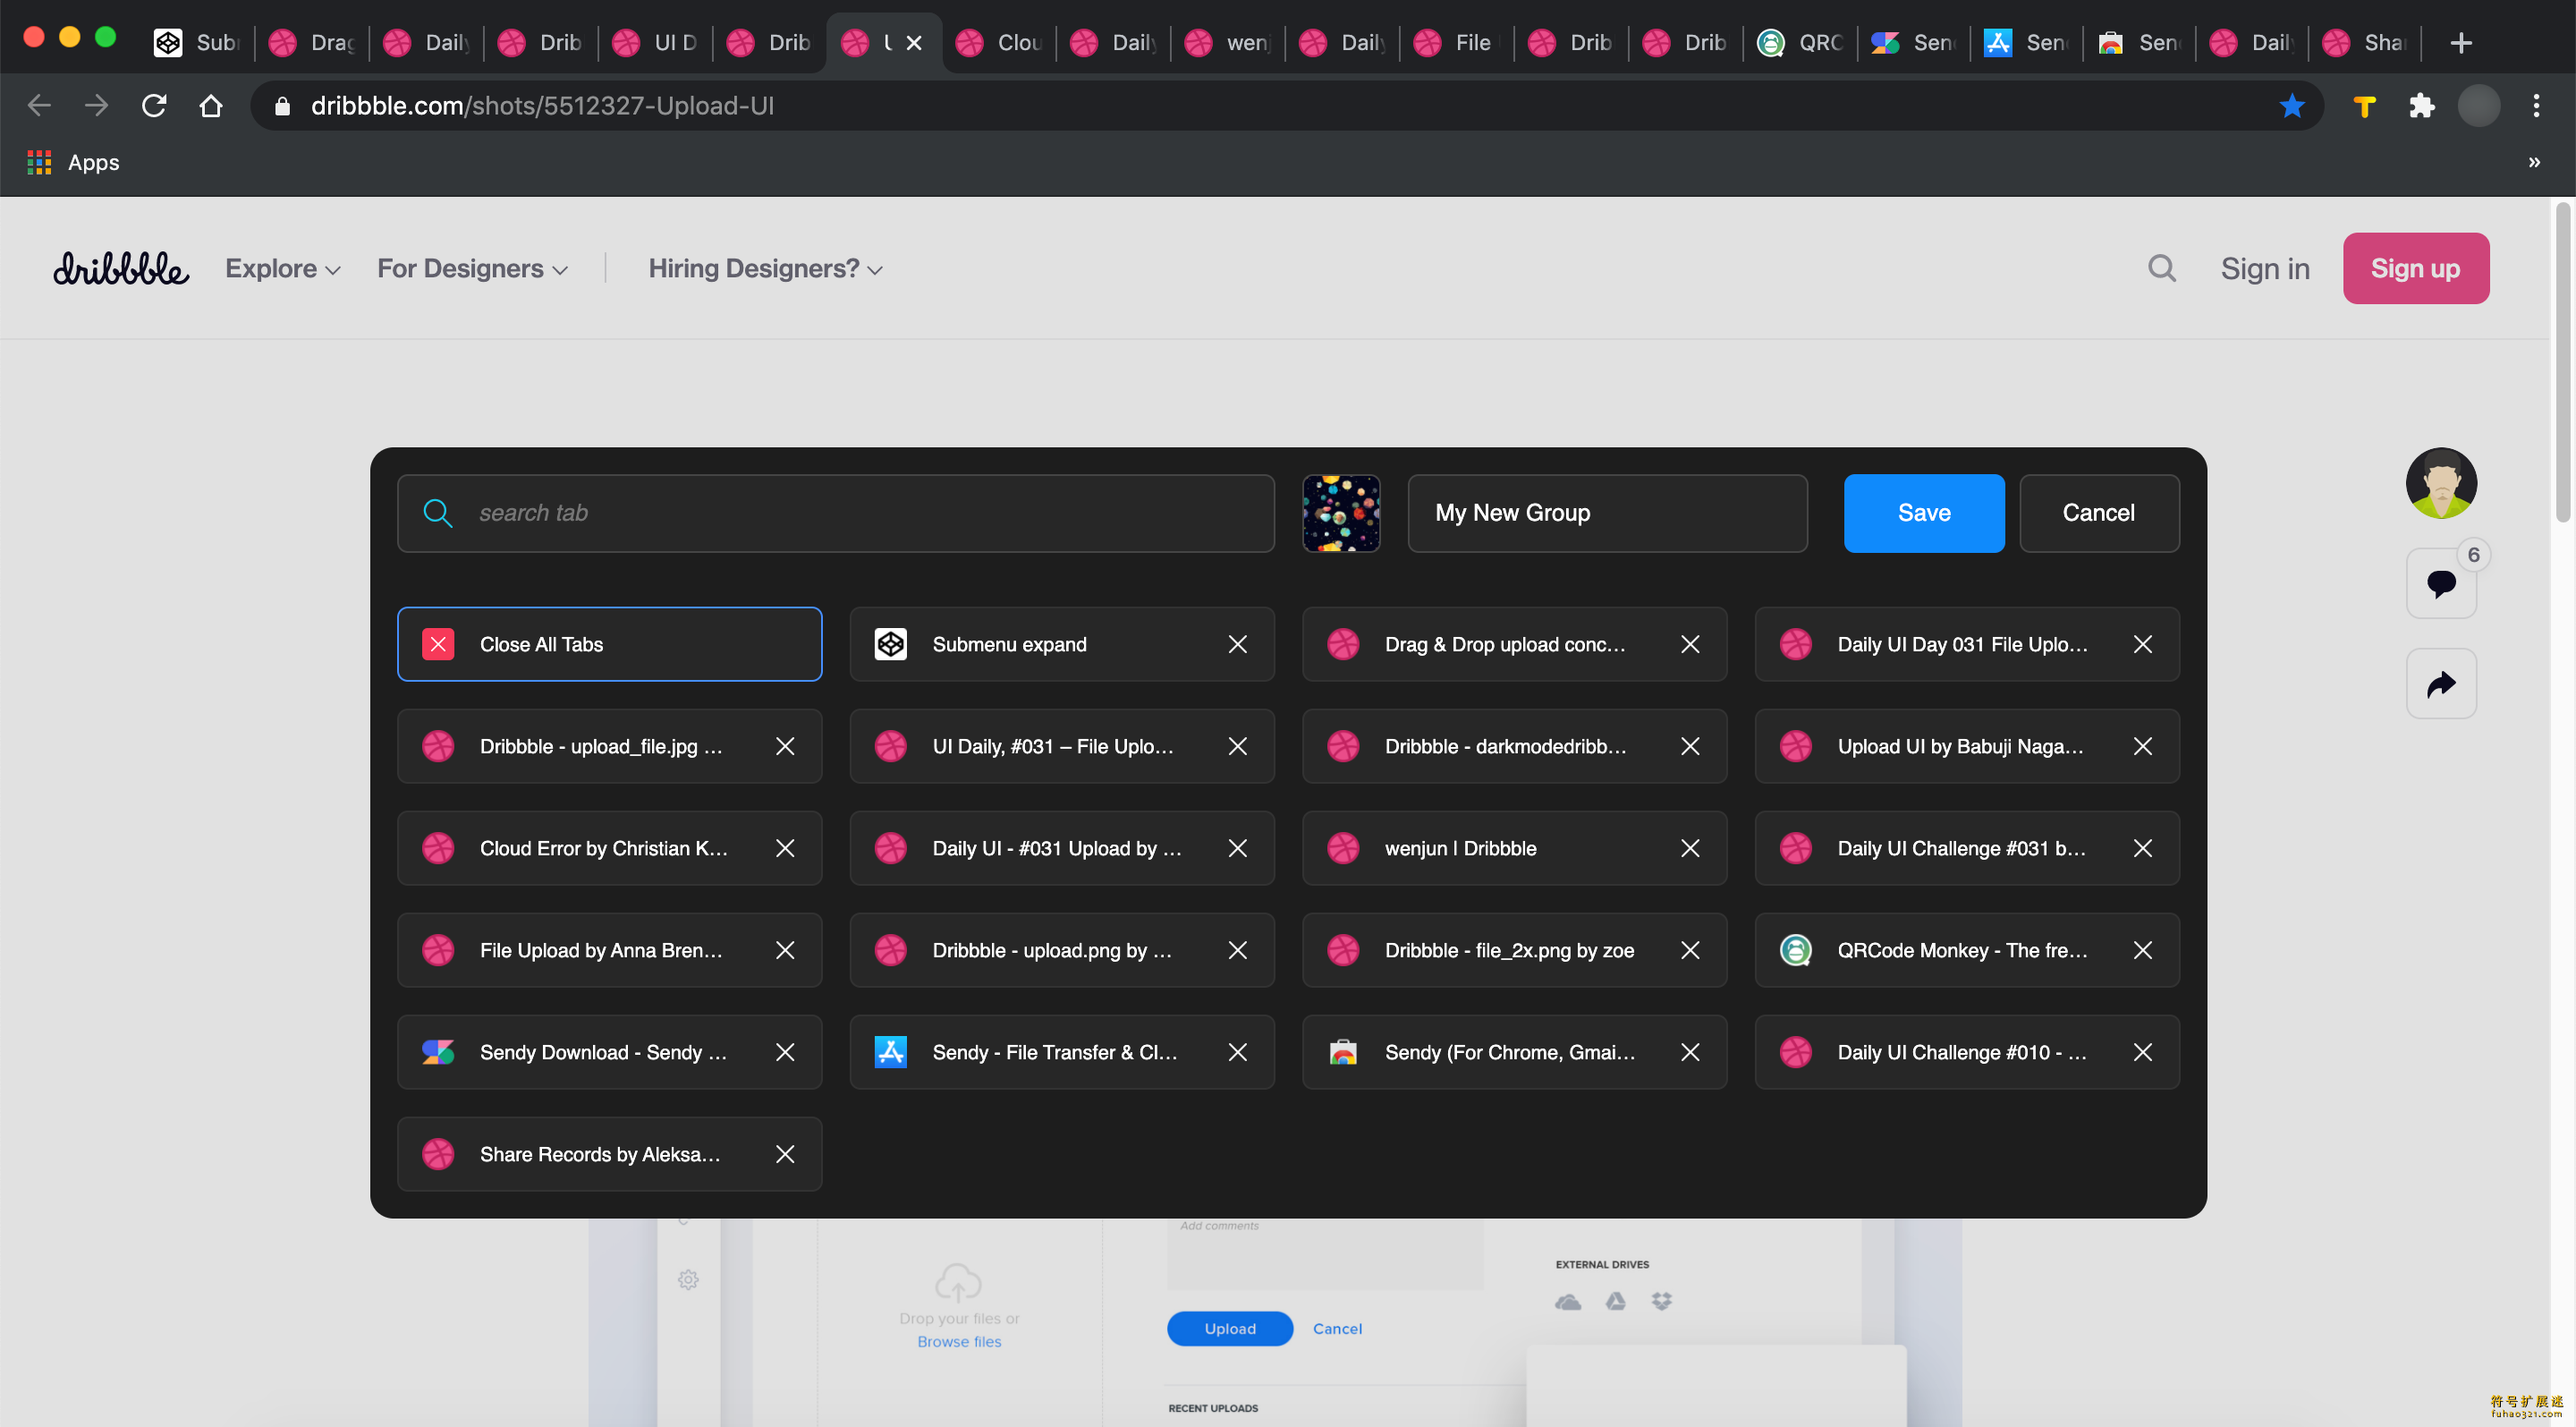Click the blue Upload button in the shot
This screenshot has width=2576, height=1427.
1229,1328
